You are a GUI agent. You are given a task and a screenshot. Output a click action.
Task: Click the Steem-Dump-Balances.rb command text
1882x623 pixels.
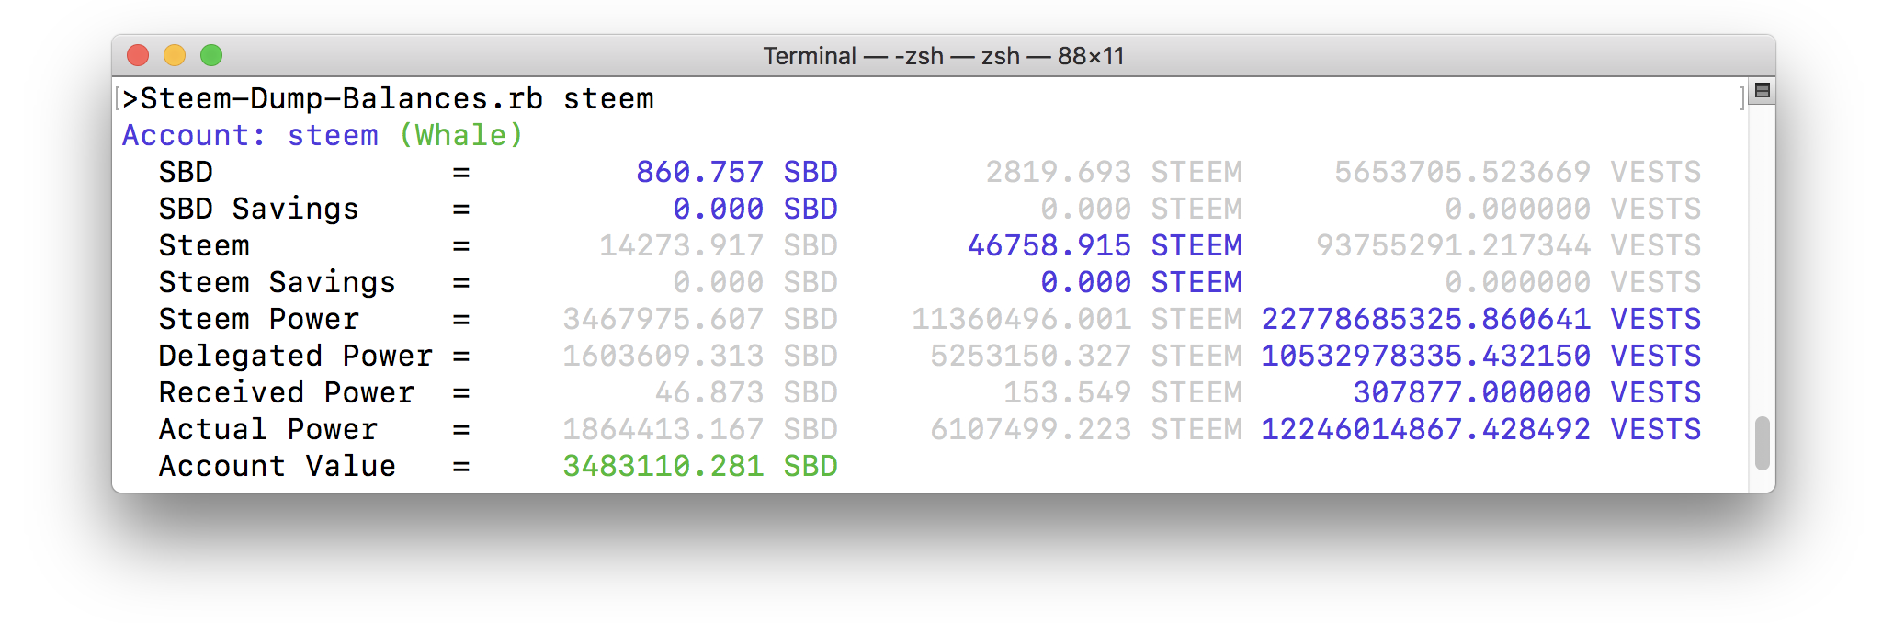341,98
